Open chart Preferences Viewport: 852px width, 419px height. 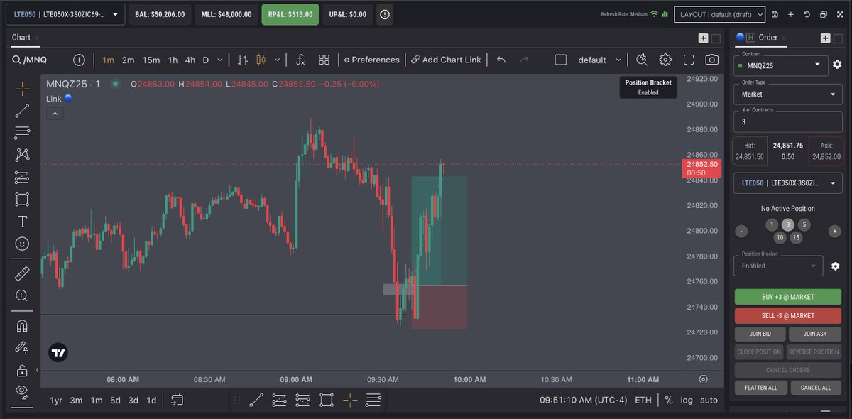371,60
